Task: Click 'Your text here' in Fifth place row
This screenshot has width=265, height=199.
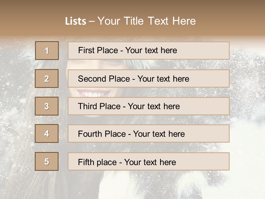Action: pos(150,162)
